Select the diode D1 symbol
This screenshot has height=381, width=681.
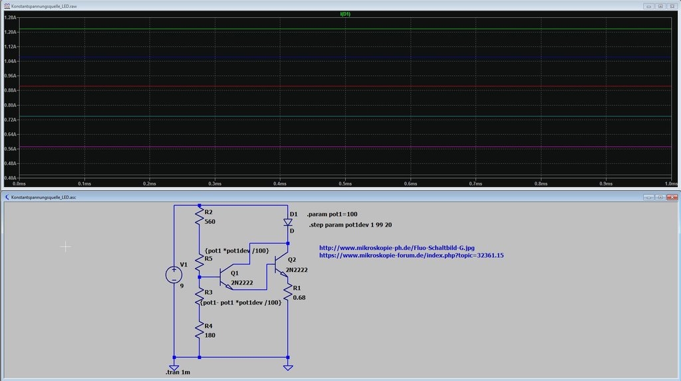click(288, 223)
